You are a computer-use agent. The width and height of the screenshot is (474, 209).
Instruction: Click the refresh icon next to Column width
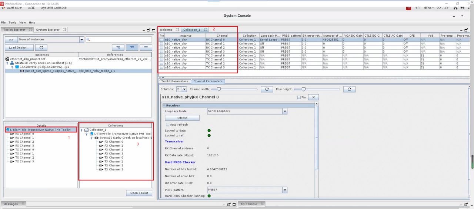267,89
